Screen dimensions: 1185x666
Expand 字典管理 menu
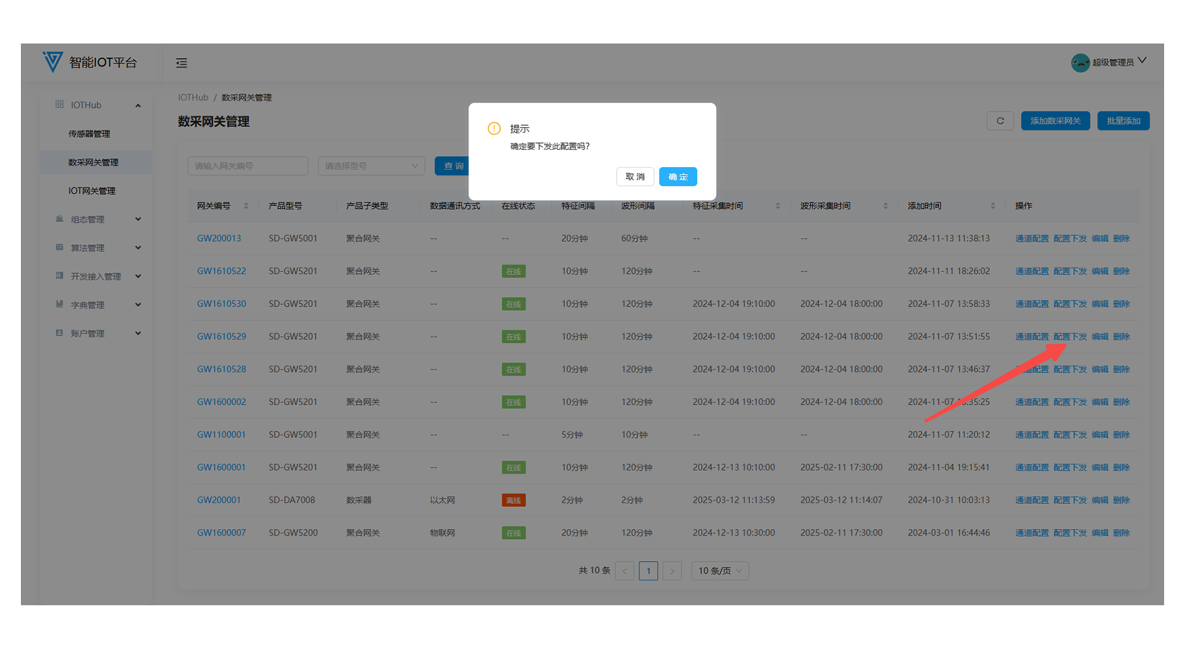click(96, 305)
